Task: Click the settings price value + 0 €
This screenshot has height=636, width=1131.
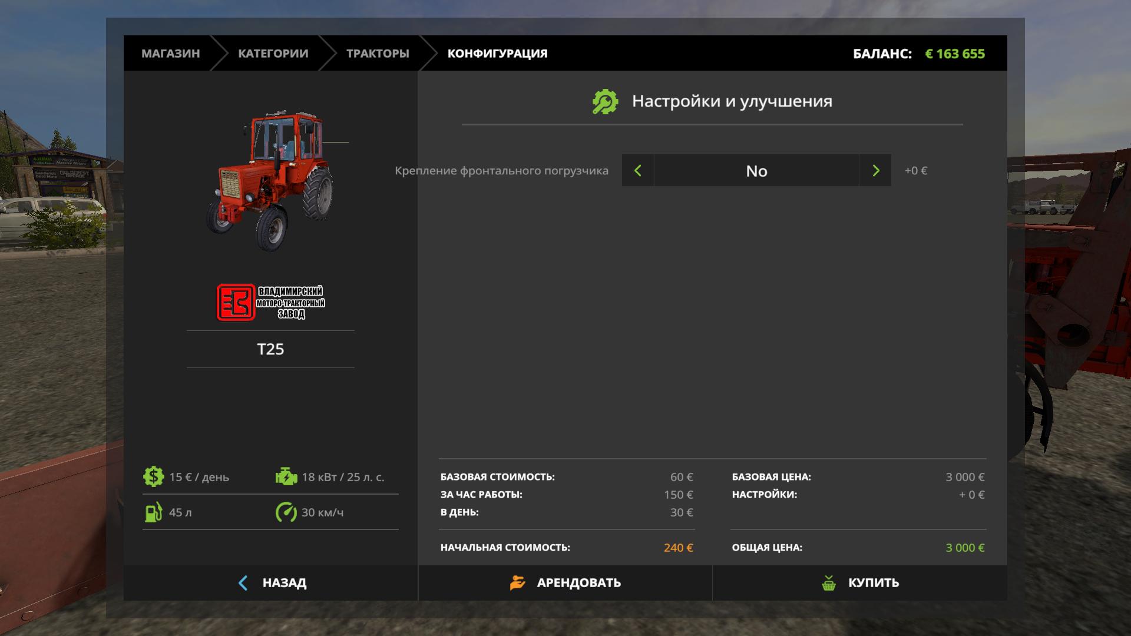Action: click(972, 495)
